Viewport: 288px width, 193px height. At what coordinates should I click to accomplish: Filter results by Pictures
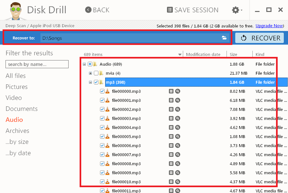click(x=17, y=87)
